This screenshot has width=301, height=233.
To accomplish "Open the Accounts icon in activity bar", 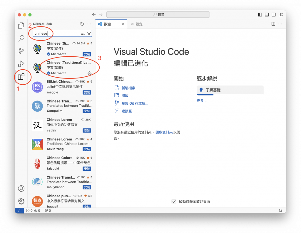I will (21, 188).
